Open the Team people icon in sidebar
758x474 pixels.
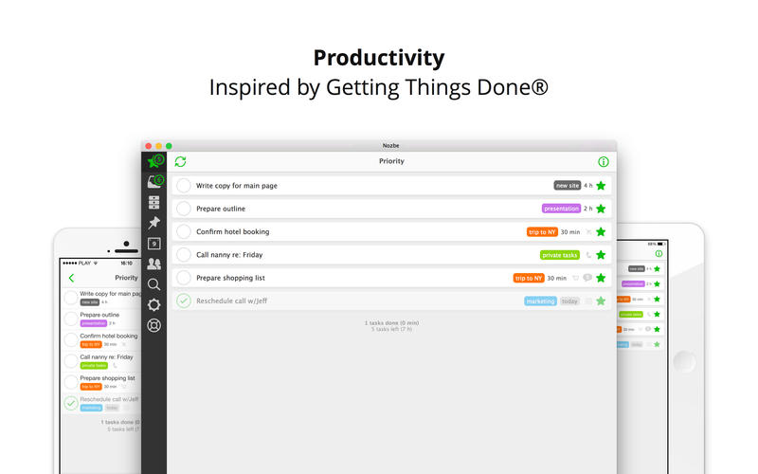point(153,264)
